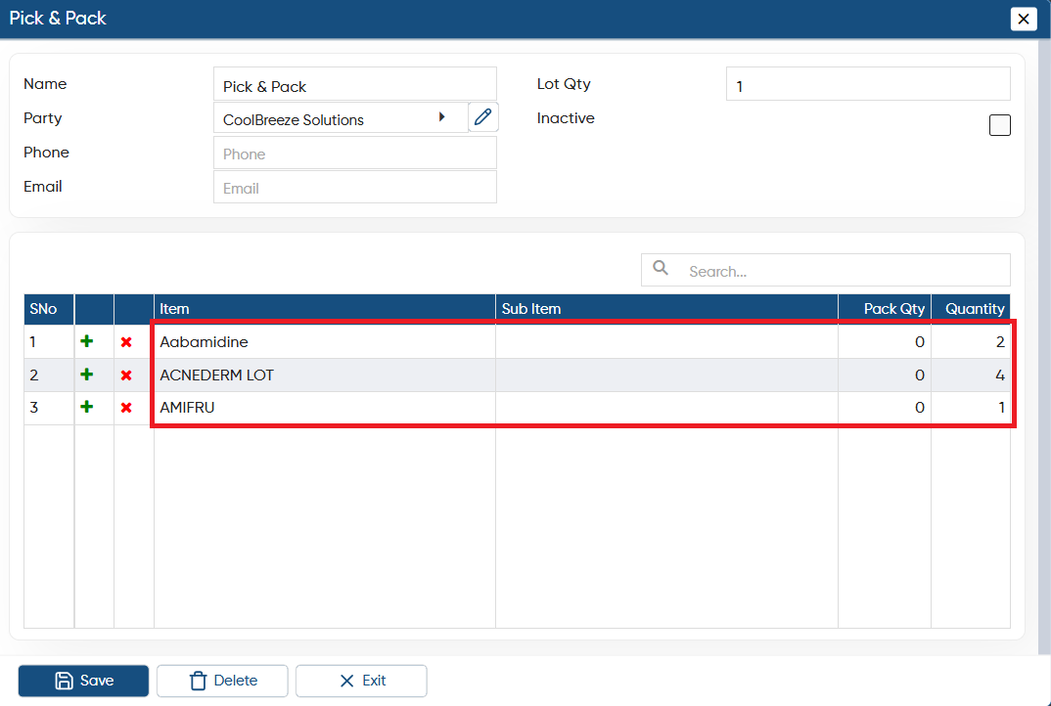Remove the Aabamidine row with red X
The height and width of the screenshot is (706, 1051).
[126, 342]
